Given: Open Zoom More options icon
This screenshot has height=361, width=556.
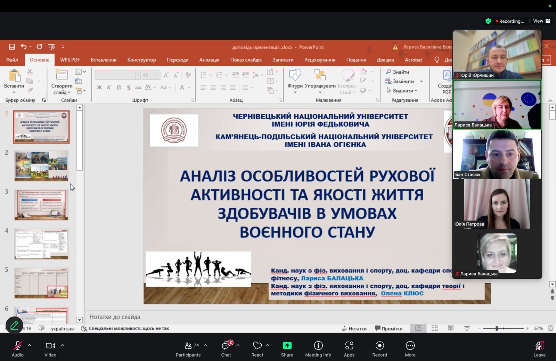Looking at the screenshot, I should [x=410, y=345].
